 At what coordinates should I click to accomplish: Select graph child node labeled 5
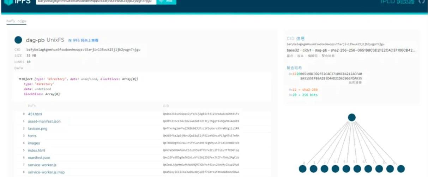point(357,169)
